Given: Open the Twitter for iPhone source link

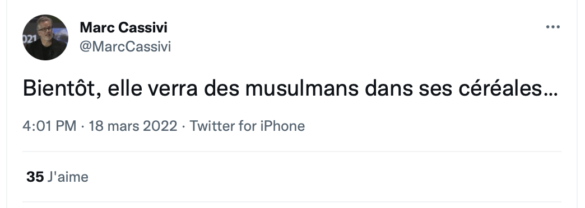Looking at the screenshot, I should pyautogui.click(x=247, y=126).
